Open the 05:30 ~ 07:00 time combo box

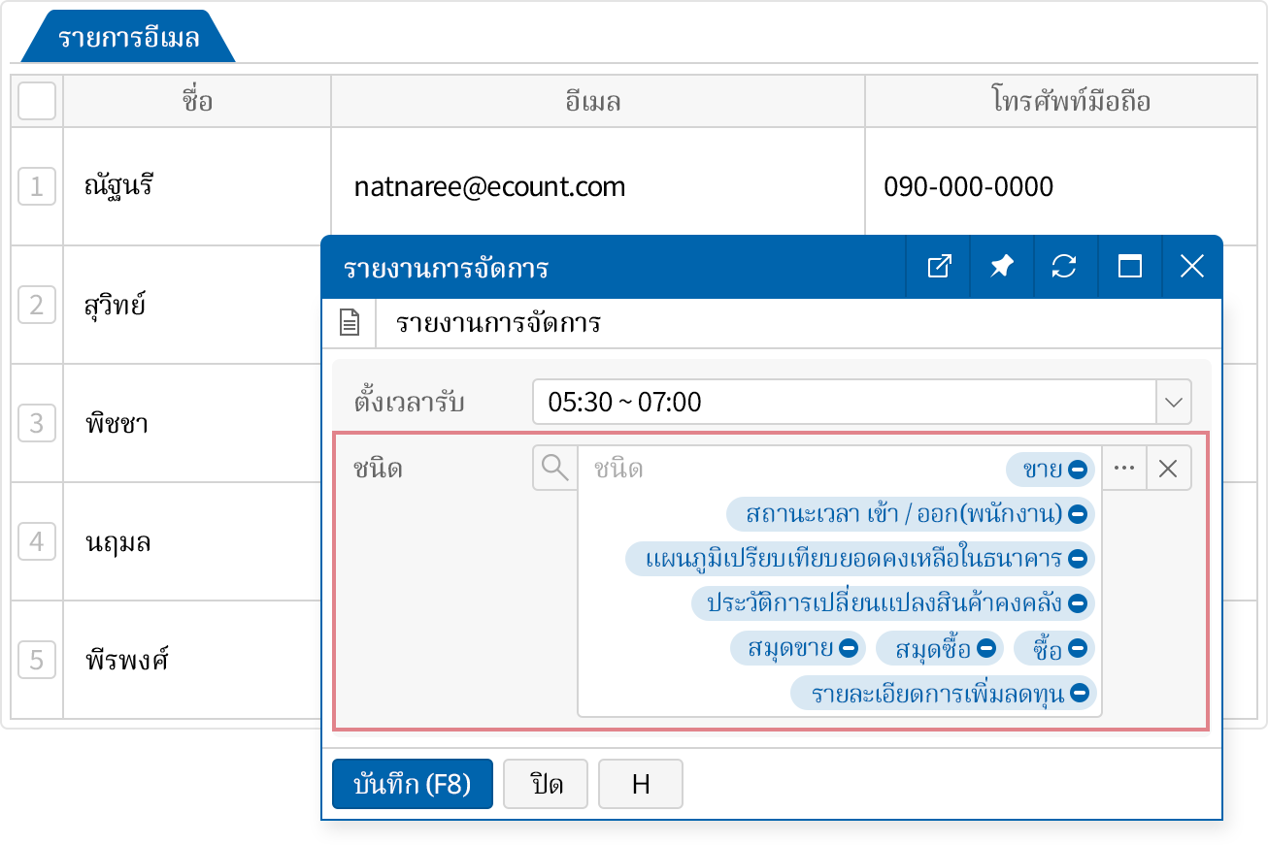tap(843, 402)
